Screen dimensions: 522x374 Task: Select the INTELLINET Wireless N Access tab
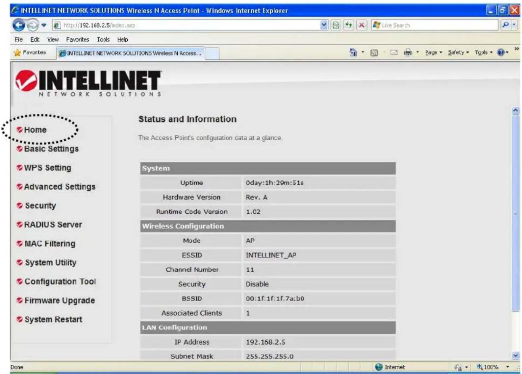131,53
